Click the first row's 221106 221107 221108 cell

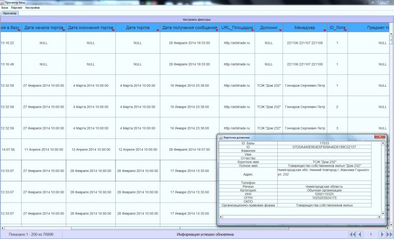[x=305, y=43]
